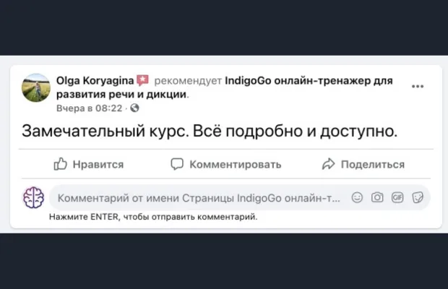This screenshot has height=289, width=448.
Task: Open the emoji picker smiley icon
Action: [357, 197]
